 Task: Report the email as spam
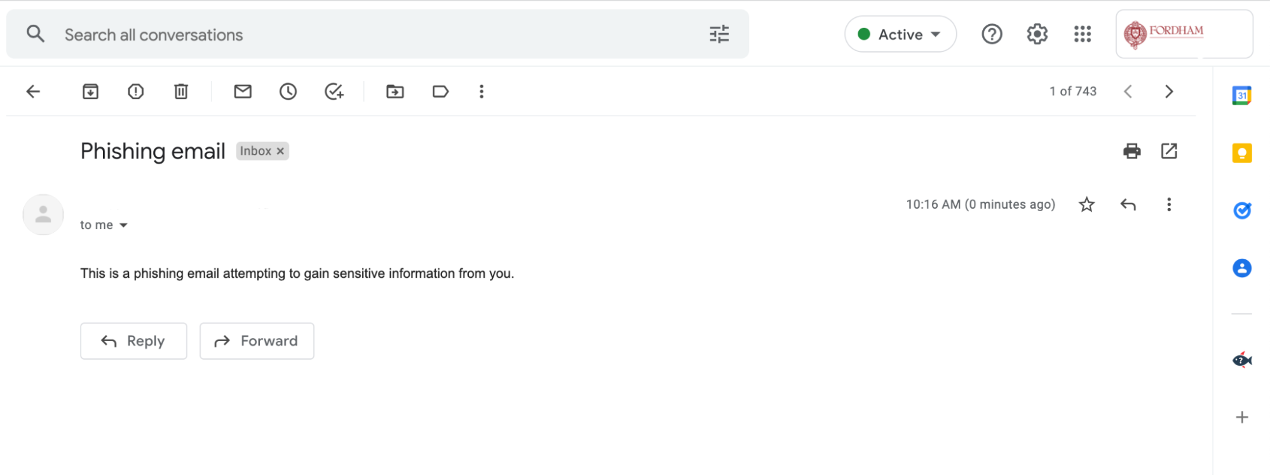point(136,91)
